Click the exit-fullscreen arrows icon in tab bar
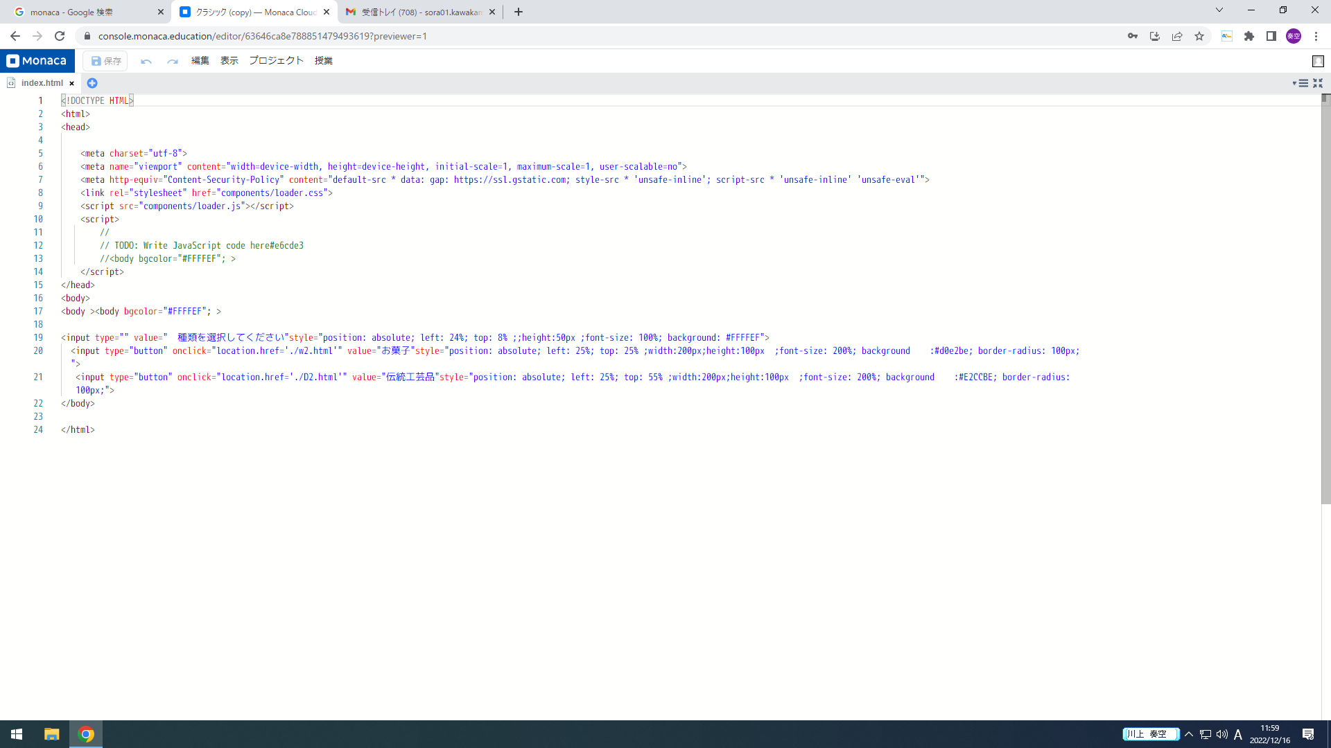 point(1318,83)
